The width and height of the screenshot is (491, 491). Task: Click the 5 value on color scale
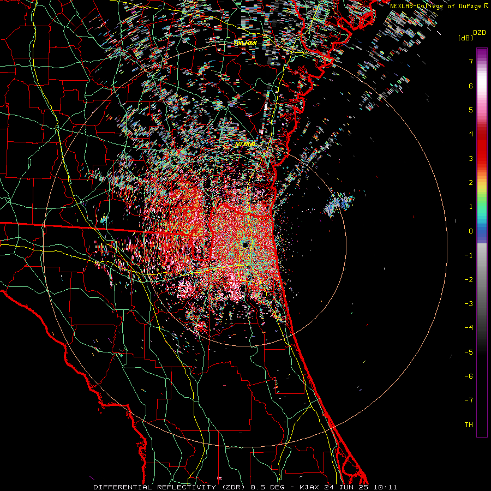(471, 110)
